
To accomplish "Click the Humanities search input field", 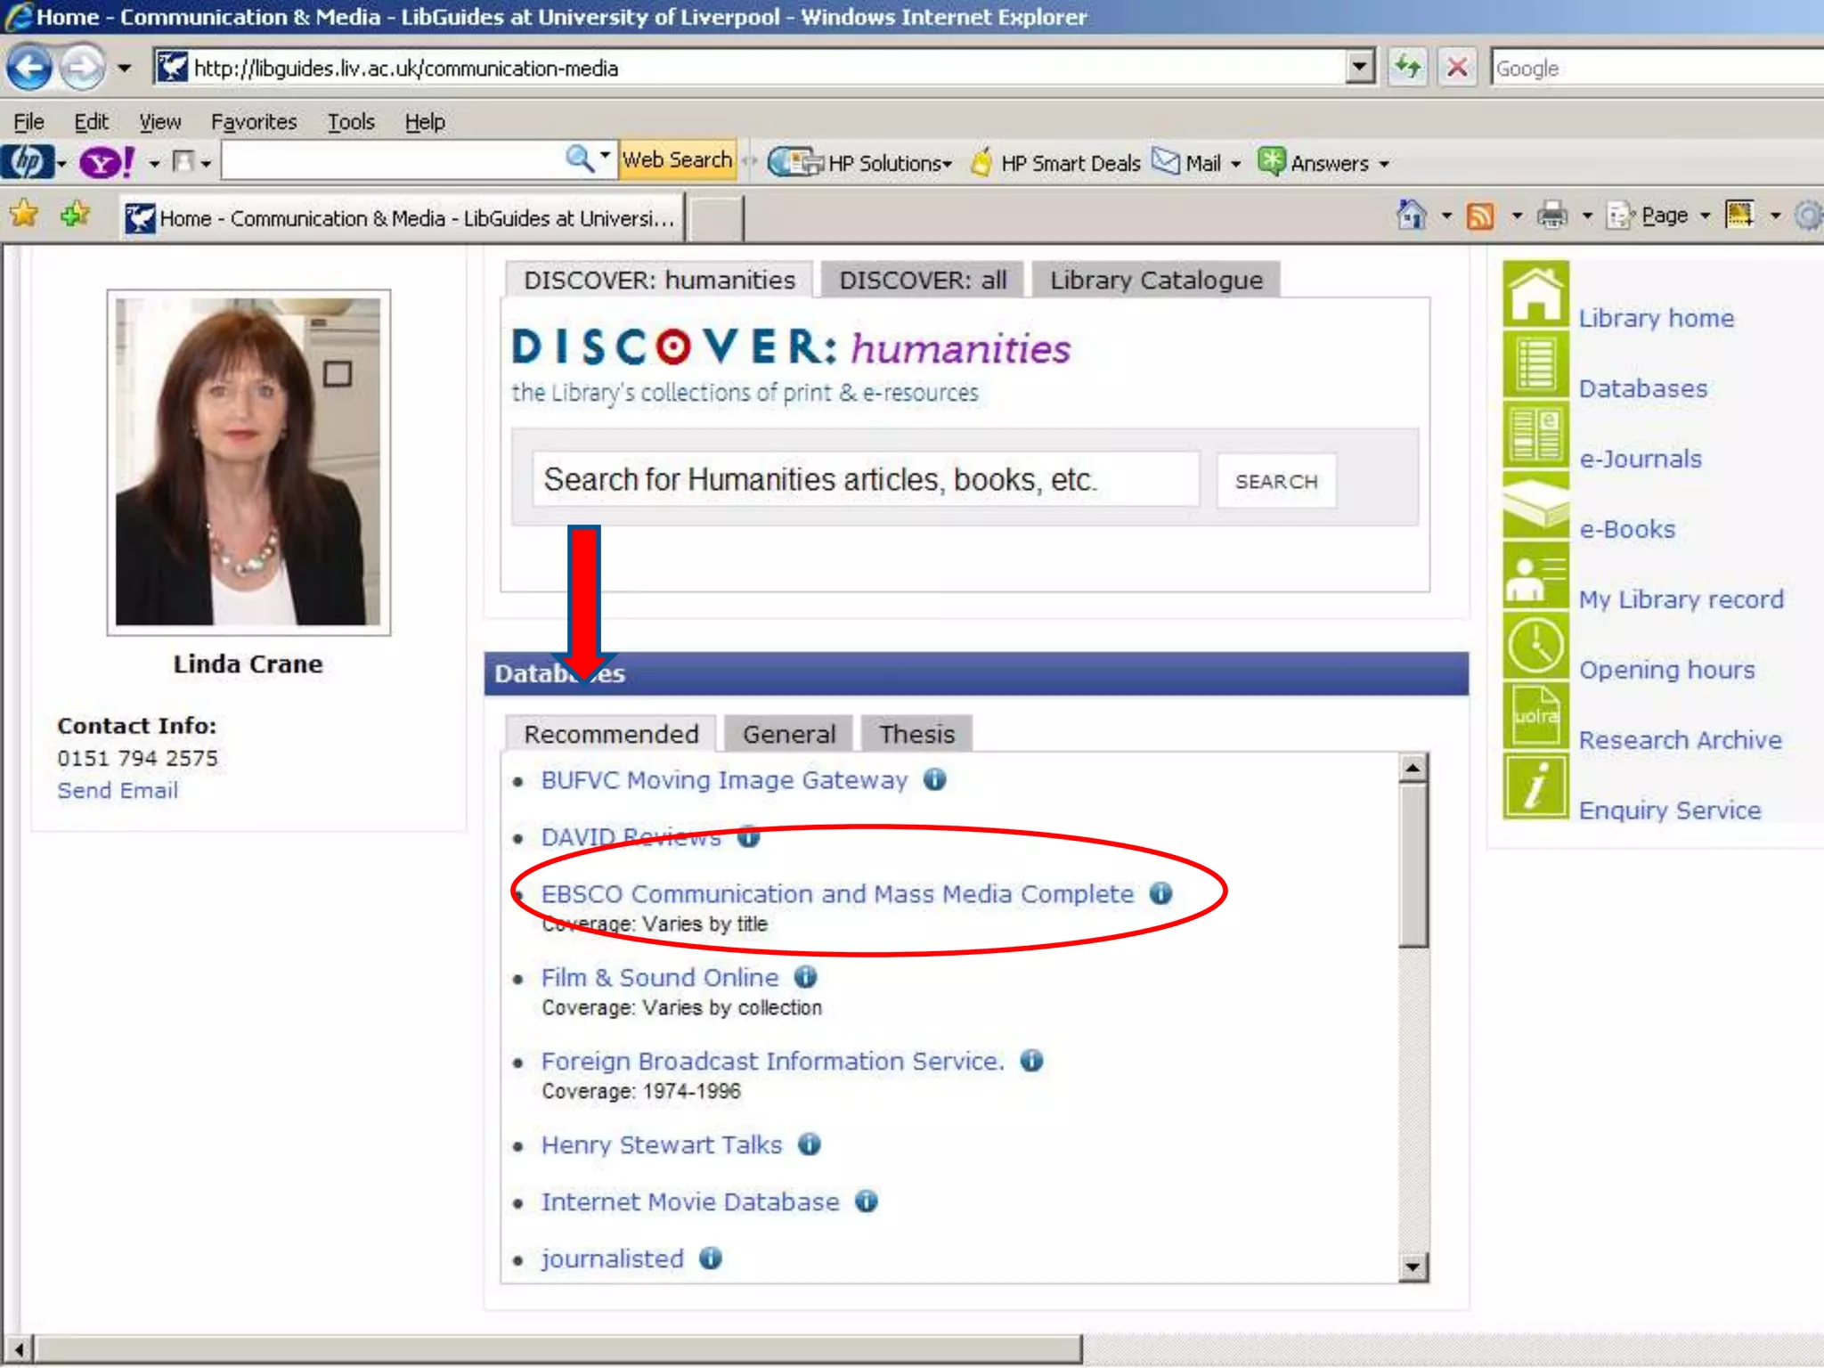I will coord(865,480).
